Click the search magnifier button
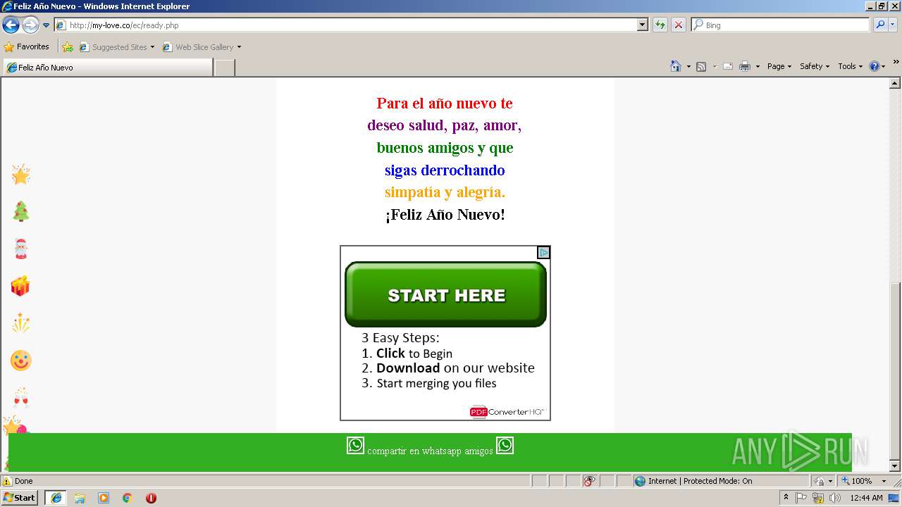This screenshot has height=507, width=902. tap(879, 25)
